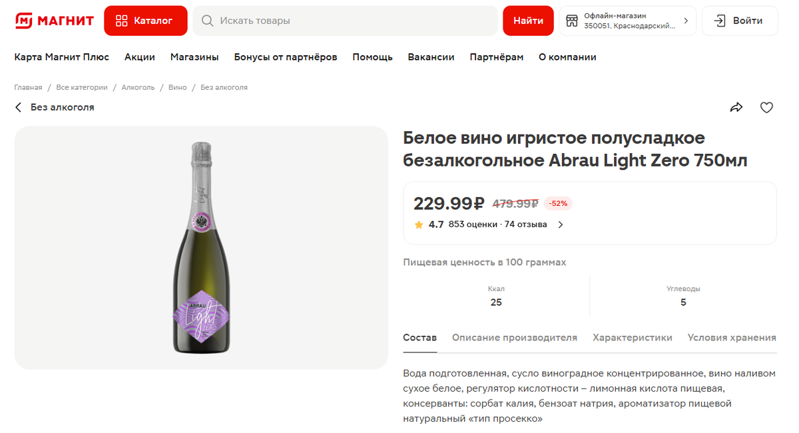Viewport: 799px width, 433px height.
Task: Open the Каталог menu
Action: coord(145,21)
